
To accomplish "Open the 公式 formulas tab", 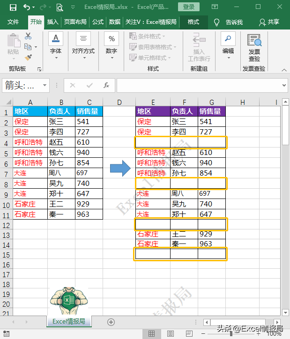I will (98, 22).
